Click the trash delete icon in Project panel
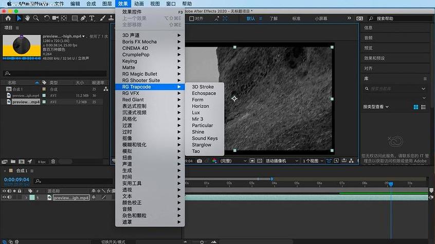This screenshot has width=435, height=244. [53, 161]
